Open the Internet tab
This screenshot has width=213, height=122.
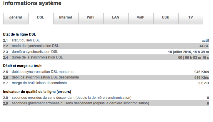(66, 18)
